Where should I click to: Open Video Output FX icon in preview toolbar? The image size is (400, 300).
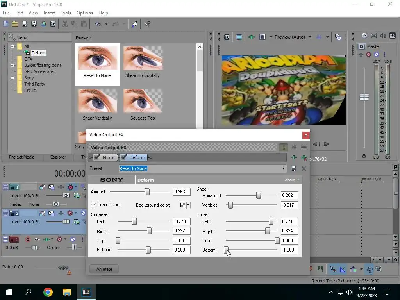pos(252,37)
